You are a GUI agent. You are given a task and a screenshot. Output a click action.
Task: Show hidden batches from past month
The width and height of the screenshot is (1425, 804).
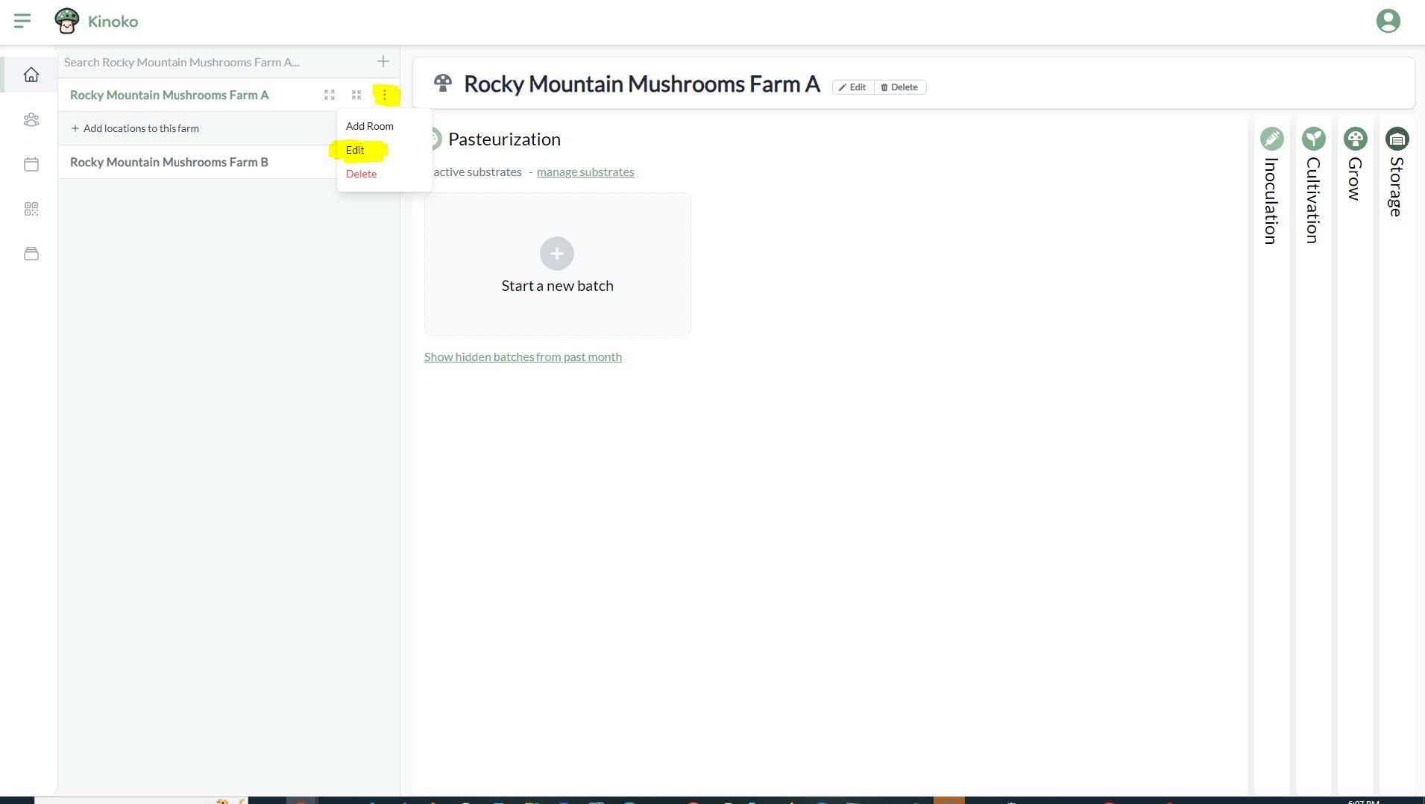coord(523,357)
